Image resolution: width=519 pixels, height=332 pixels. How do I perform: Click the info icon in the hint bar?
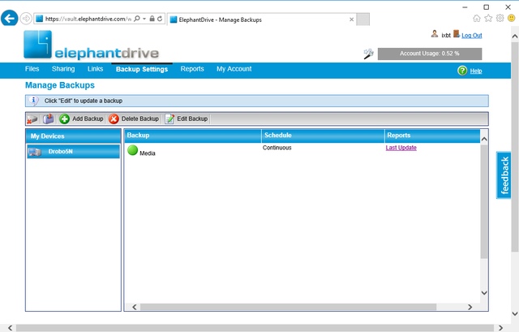click(x=34, y=101)
